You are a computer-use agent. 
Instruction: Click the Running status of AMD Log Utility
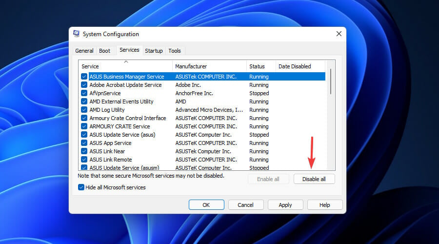tap(259, 110)
